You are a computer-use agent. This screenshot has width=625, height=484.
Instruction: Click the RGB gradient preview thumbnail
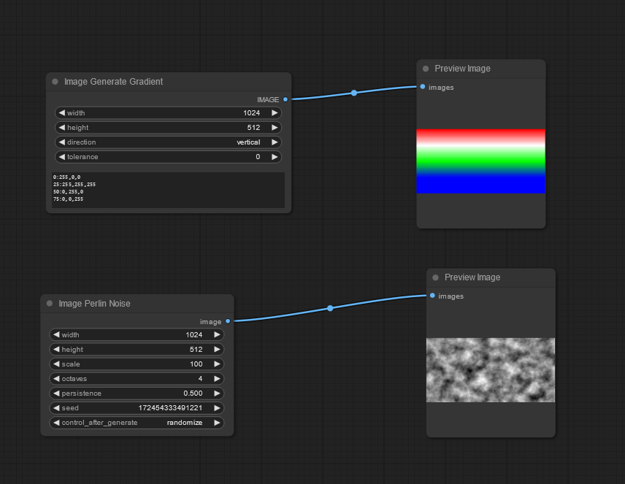480,161
